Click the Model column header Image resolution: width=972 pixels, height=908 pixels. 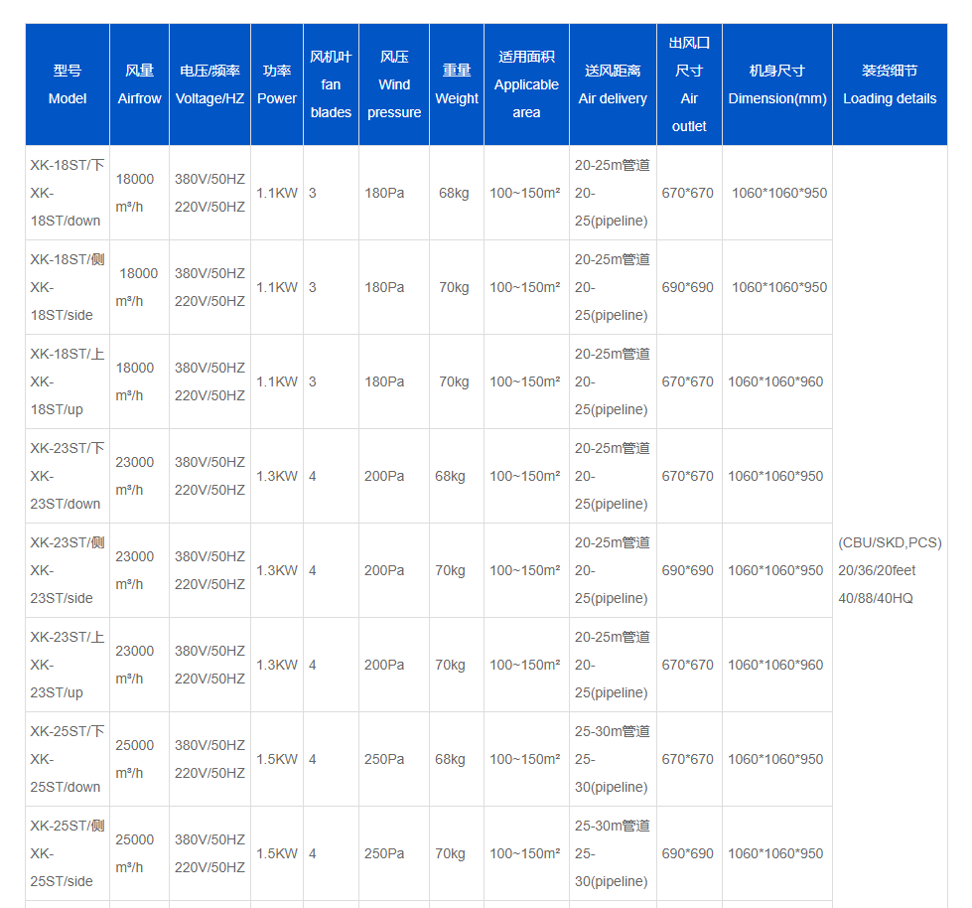(68, 84)
